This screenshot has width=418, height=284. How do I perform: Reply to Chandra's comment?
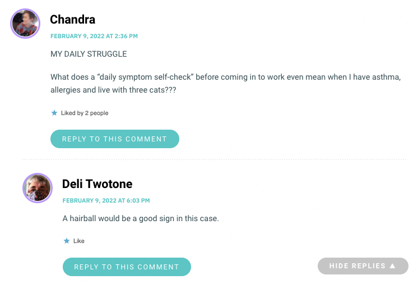click(x=115, y=139)
